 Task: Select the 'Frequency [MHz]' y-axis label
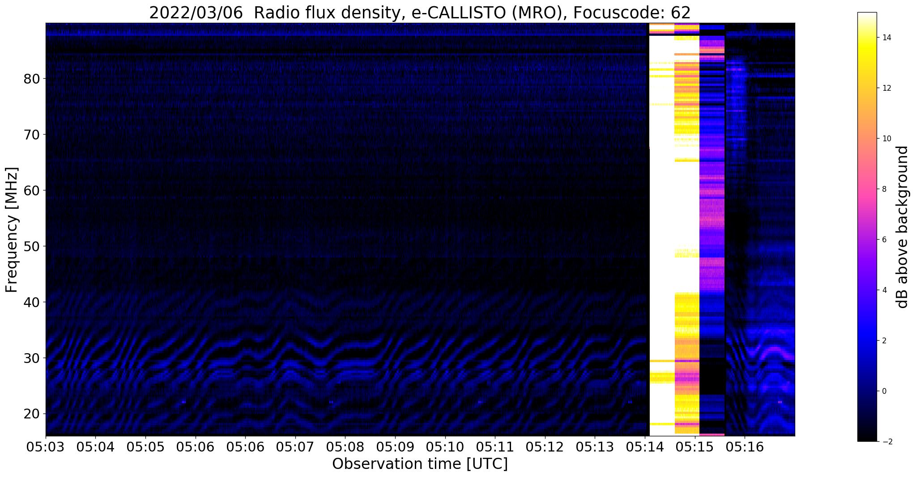click(12, 230)
